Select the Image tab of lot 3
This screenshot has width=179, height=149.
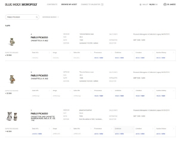pos(62,131)
